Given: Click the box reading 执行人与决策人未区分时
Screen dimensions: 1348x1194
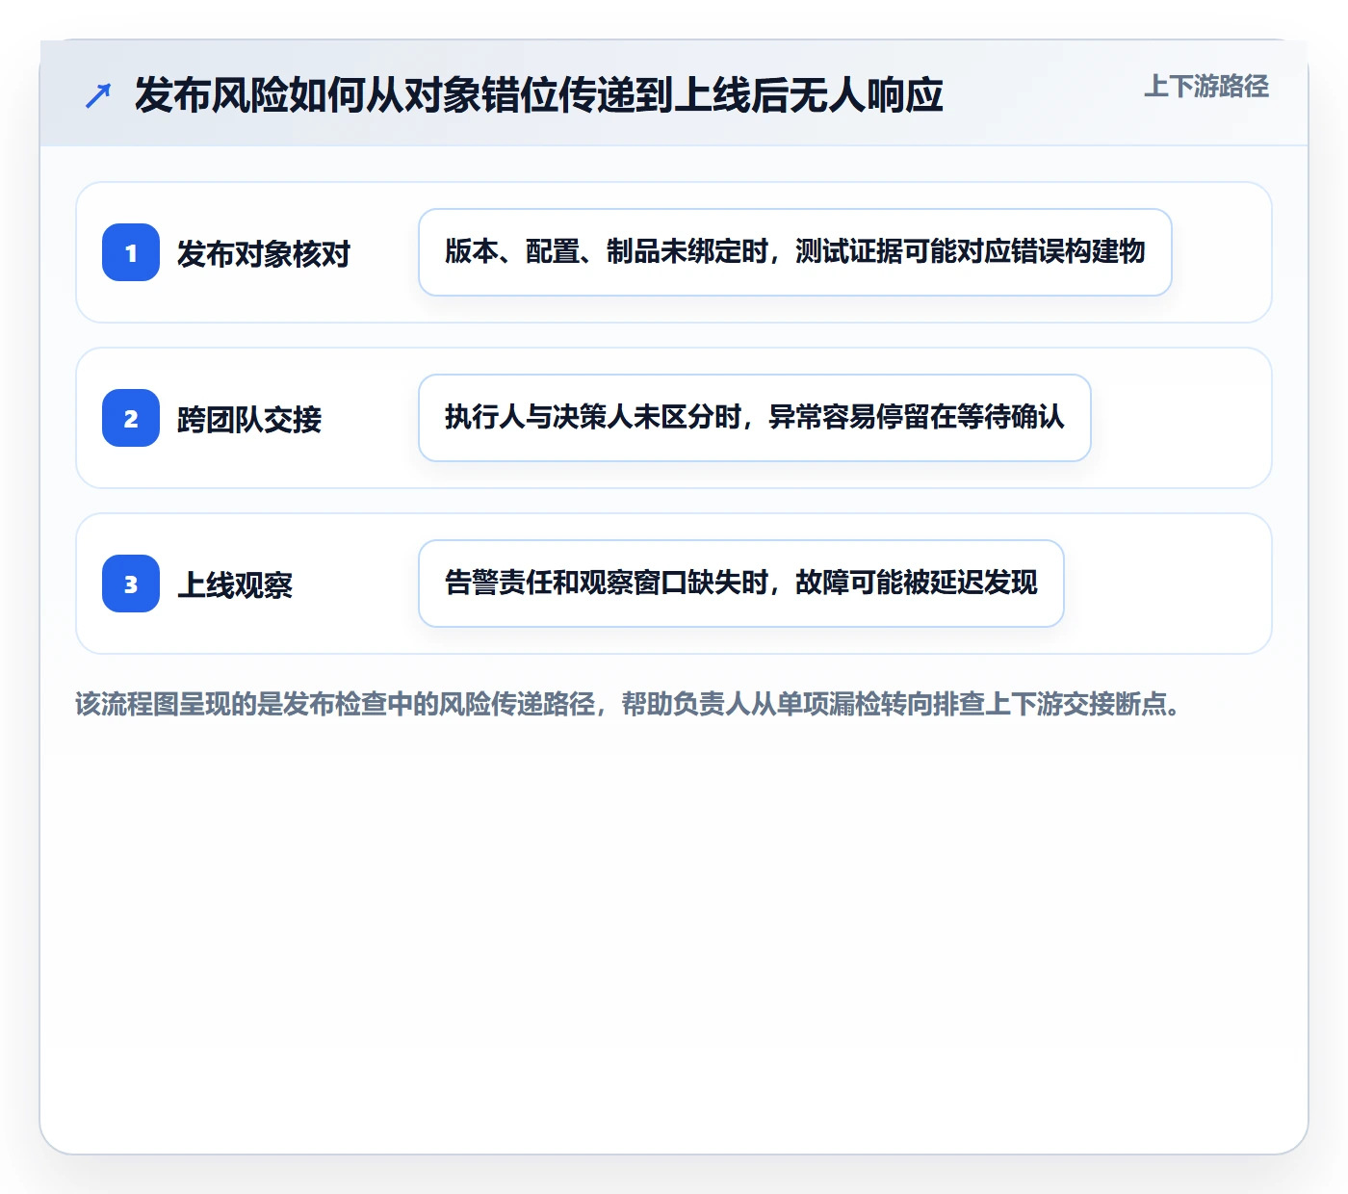Looking at the screenshot, I should (x=755, y=418).
